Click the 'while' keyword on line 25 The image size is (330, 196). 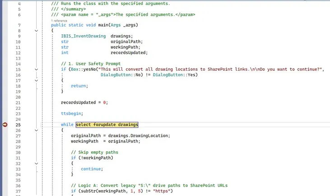[67, 124]
